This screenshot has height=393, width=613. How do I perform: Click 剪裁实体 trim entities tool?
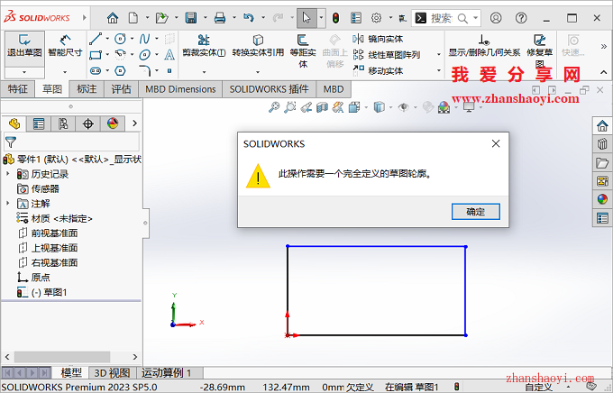(x=204, y=46)
